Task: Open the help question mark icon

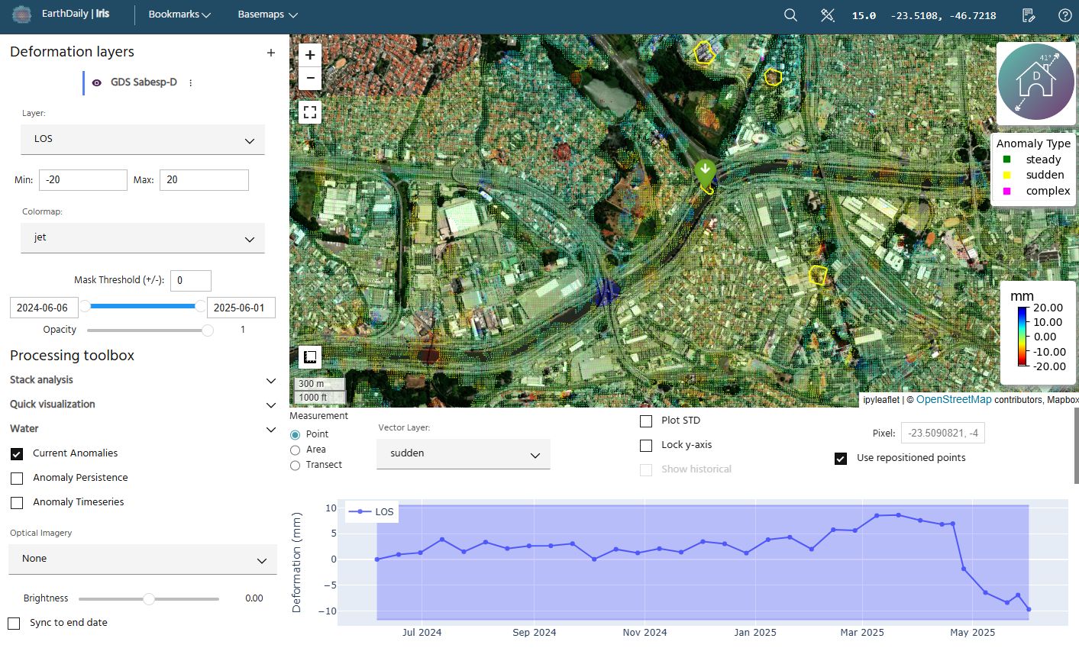Action: 1065,15
